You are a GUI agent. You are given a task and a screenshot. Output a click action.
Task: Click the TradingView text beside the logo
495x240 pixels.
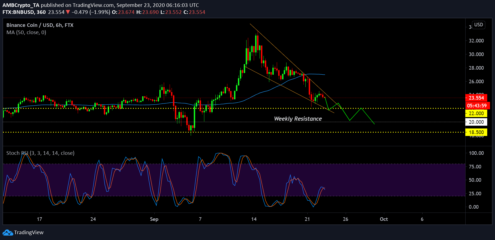tap(29, 233)
